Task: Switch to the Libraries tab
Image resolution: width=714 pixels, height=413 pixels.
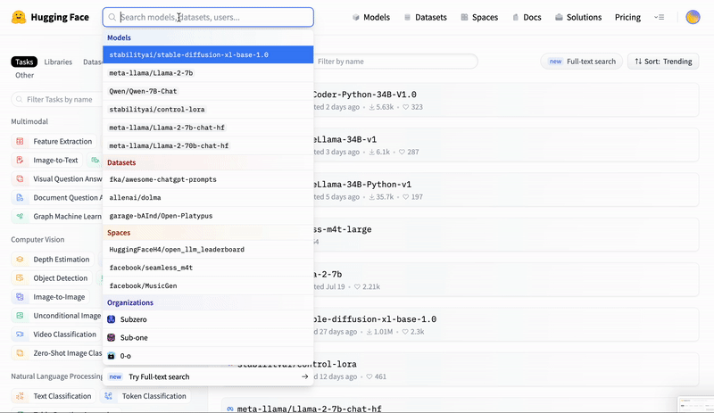Action: [58, 62]
